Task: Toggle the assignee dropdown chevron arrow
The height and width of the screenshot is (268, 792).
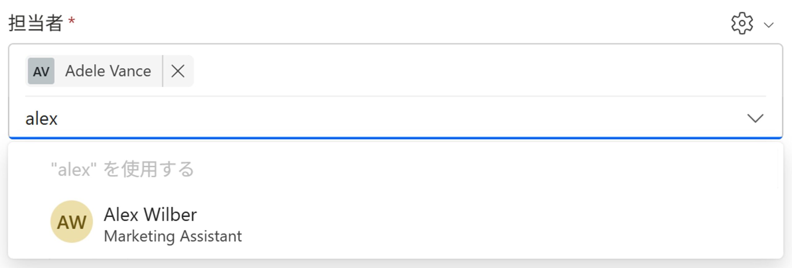Action: click(x=755, y=118)
